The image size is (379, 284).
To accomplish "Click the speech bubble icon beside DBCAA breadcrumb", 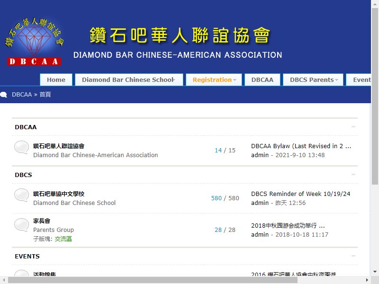I will click(4, 95).
